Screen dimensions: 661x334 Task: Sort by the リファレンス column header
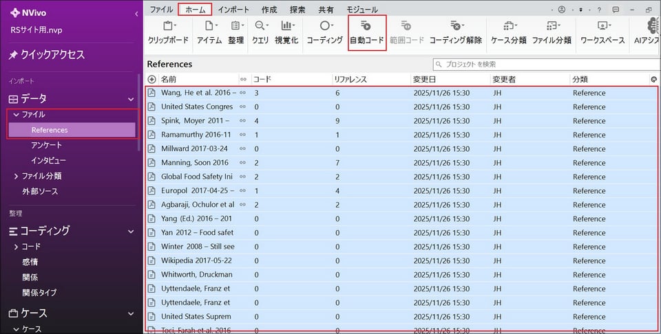tap(350, 79)
